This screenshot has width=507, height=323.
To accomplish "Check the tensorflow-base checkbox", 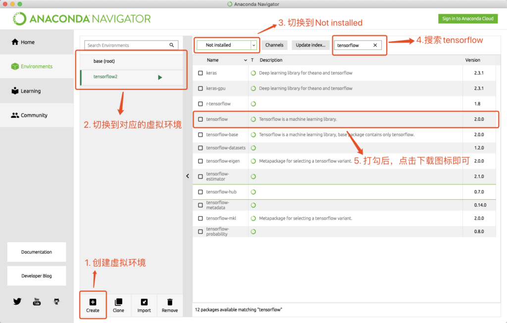I will [x=201, y=134].
